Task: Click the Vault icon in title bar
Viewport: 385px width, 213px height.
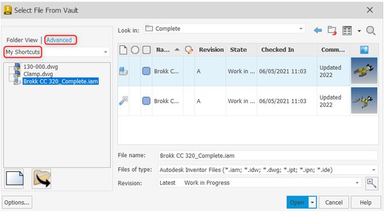Action: [8, 10]
